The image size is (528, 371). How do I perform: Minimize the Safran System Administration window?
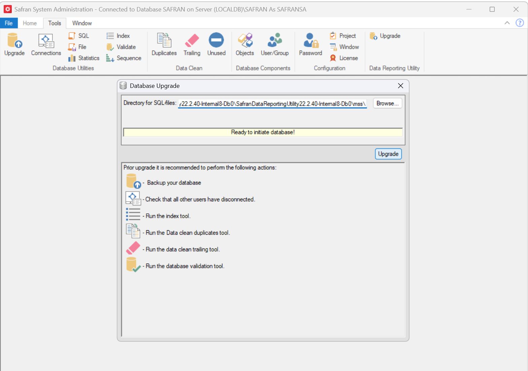pyautogui.click(x=469, y=9)
